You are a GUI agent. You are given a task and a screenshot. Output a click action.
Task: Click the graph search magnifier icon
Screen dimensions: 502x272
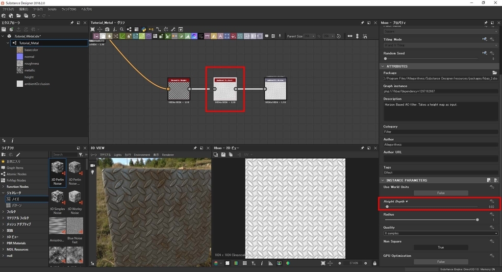tap(122, 29)
